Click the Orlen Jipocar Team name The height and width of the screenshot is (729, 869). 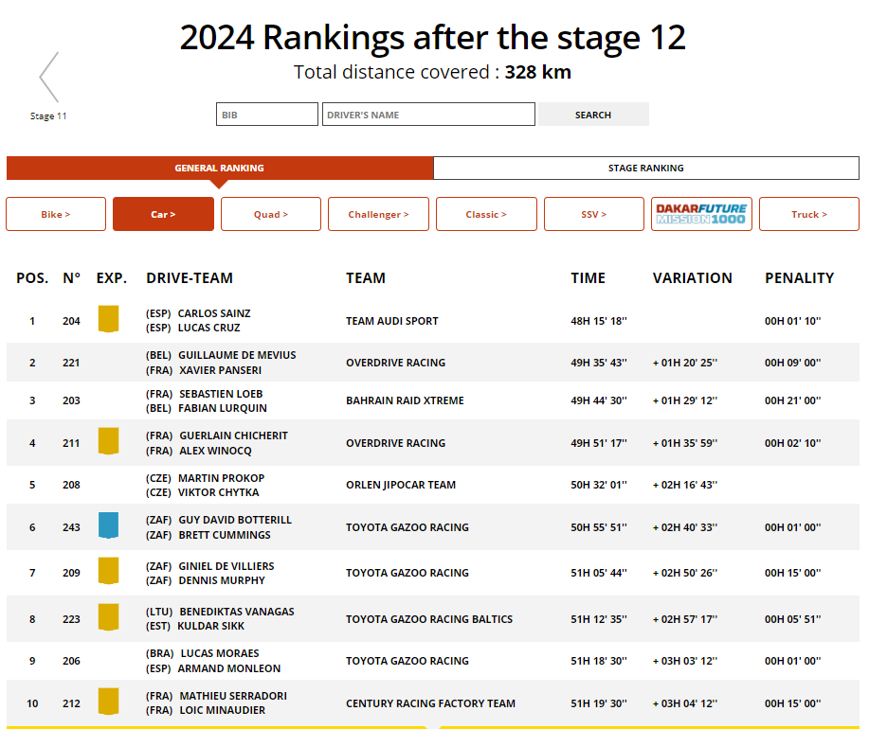pyautogui.click(x=401, y=485)
